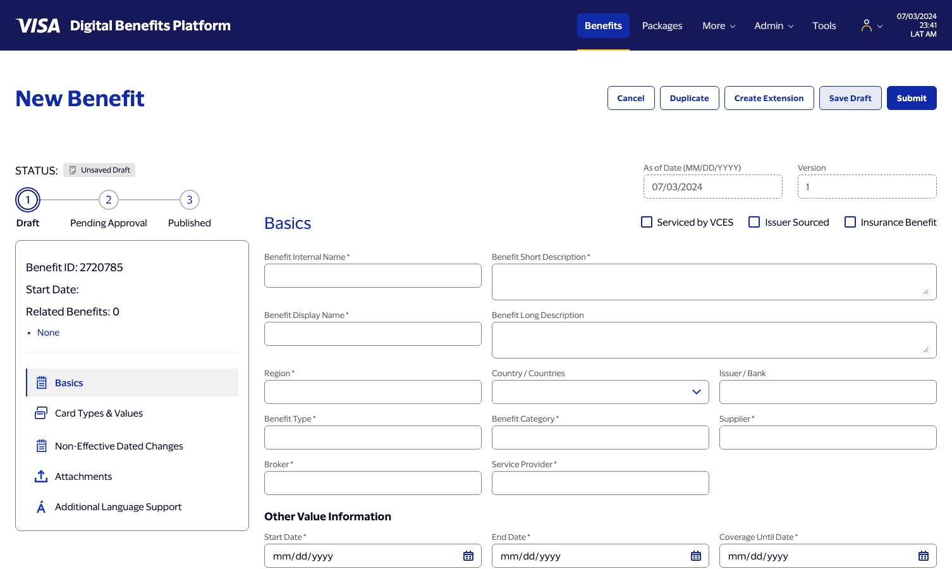Open Packages tab
The image size is (952, 569).
coord(662,26)
